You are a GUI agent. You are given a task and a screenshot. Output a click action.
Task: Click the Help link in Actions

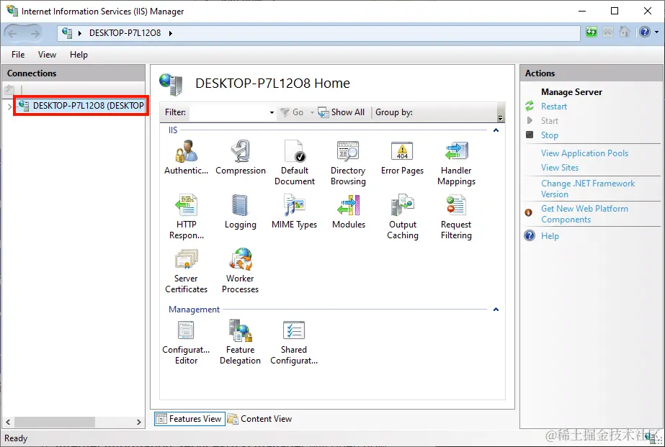(550, 236)
